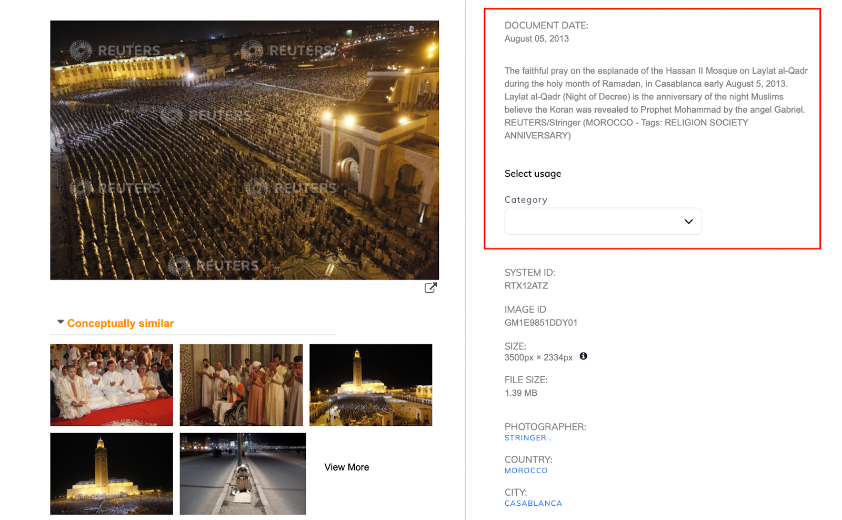This screenshot has height=520, width=842.
Task: Select the system ID RTX12ATZ
Action: (526, 286)
